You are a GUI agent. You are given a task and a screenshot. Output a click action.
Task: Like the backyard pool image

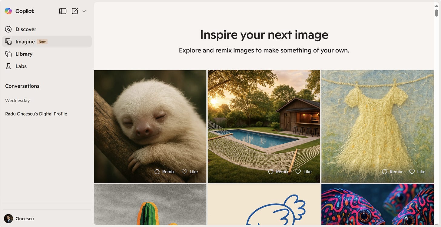click(x=303, y=172)
